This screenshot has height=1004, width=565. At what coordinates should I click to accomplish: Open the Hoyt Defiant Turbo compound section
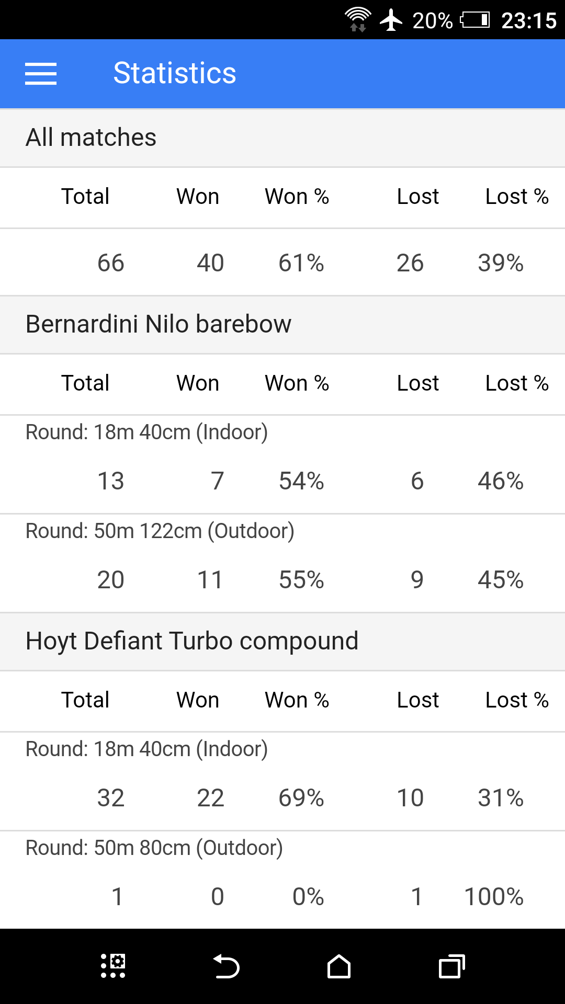(x=192, y=641)
